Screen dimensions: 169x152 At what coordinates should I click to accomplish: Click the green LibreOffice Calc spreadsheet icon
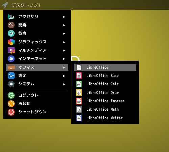point(79,84)
